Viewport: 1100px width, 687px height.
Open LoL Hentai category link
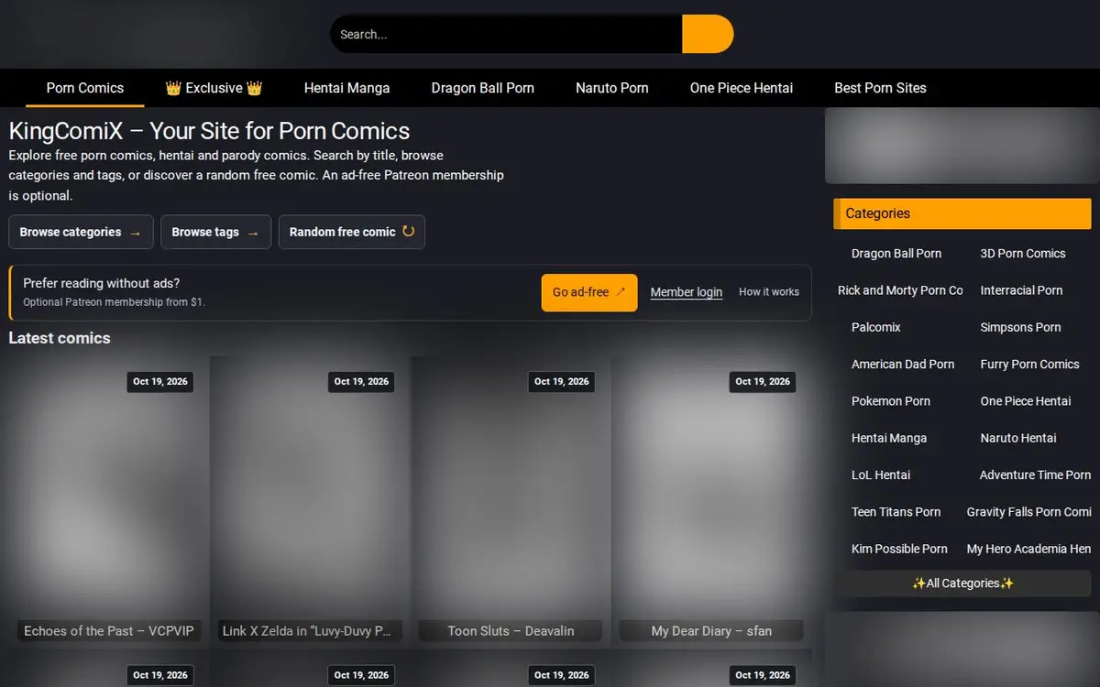[881, 474]
